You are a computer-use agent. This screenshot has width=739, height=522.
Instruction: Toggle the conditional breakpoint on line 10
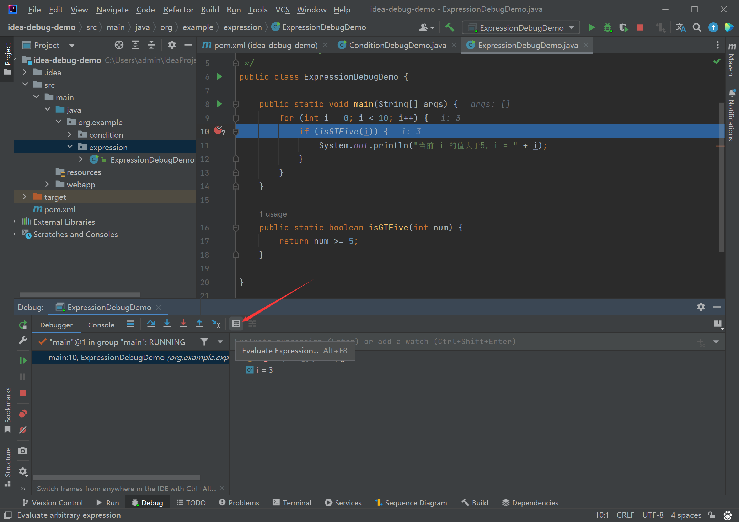[219, 130]
